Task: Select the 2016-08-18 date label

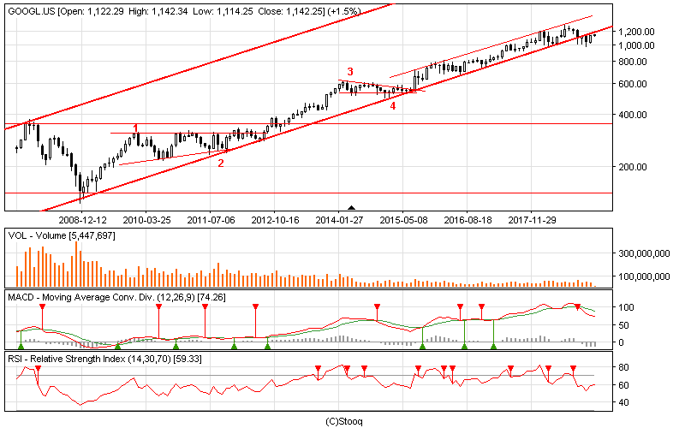Action: pos(468,220)
